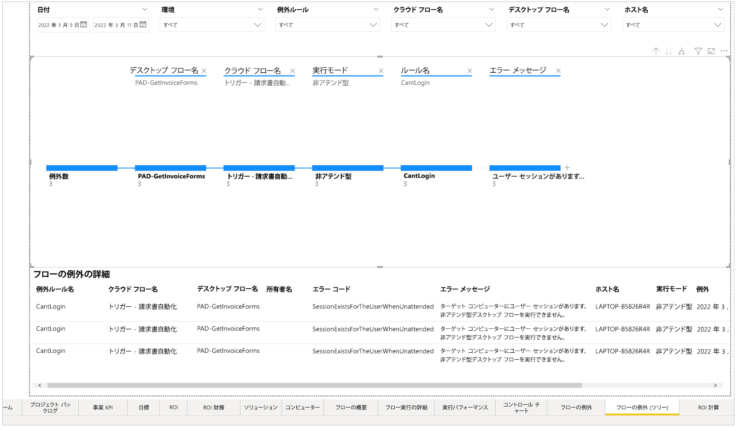738x431 pixels.
Task: Select the 例外数 root node bar
Action: coord(82,168)
